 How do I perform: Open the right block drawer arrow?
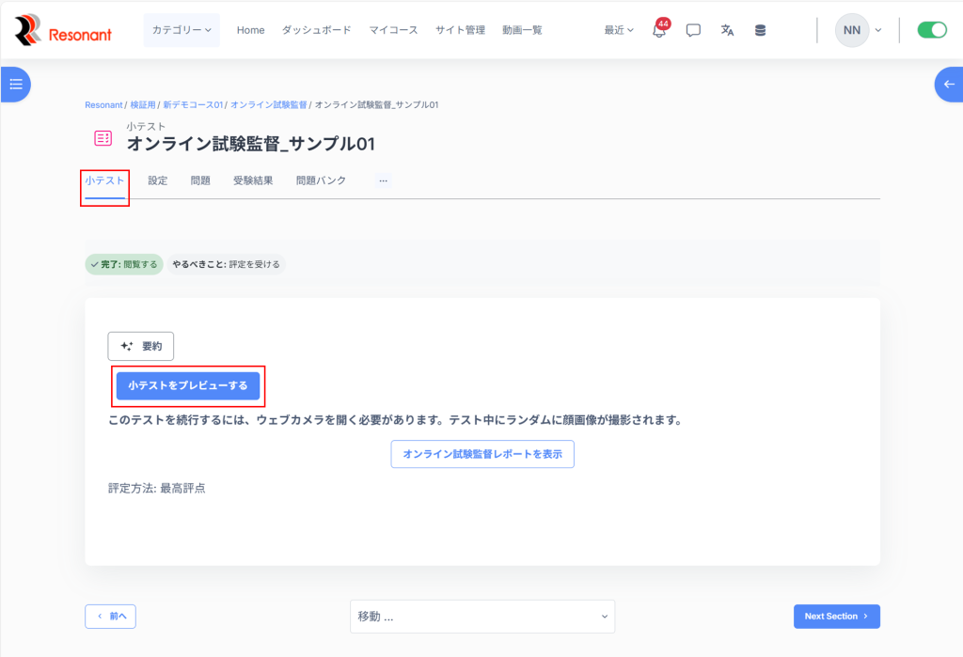pos(948,84)
